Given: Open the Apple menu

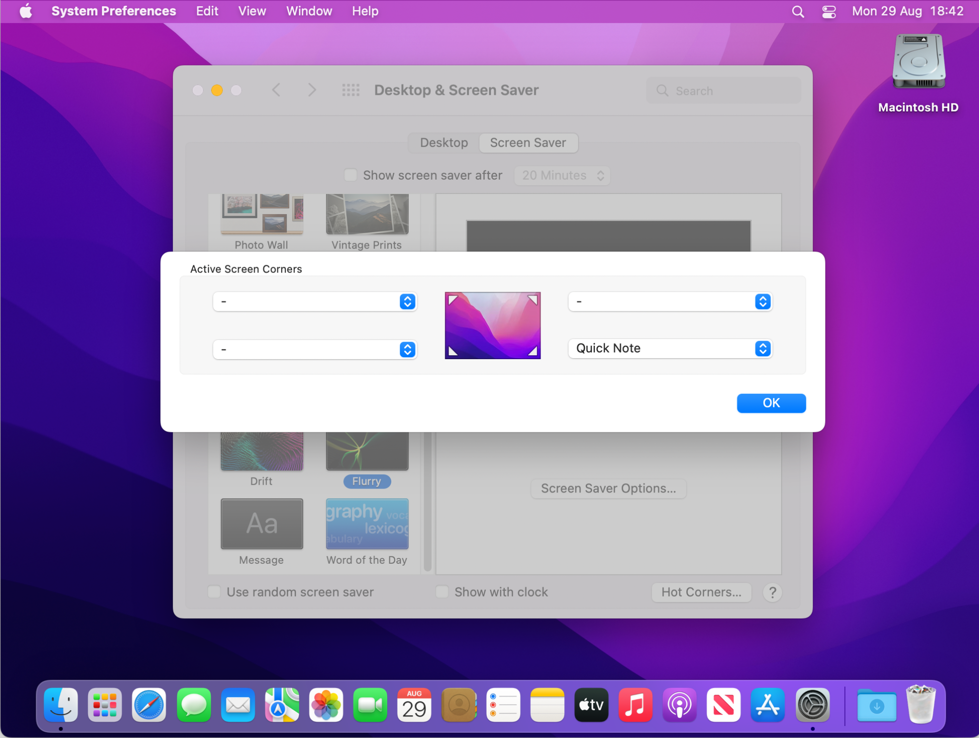Looking at the screenshot, I should click(26, 11).
